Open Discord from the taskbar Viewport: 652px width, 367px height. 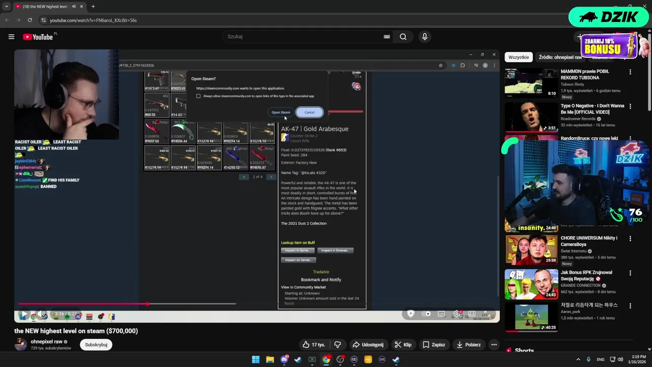tap(284, 359)
